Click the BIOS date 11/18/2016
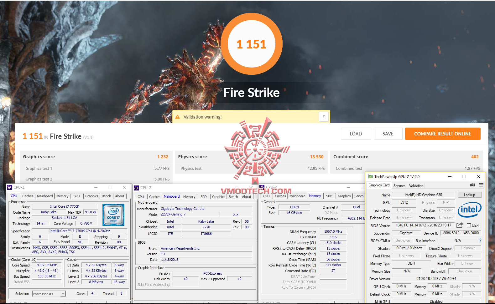 coord(206,260)
